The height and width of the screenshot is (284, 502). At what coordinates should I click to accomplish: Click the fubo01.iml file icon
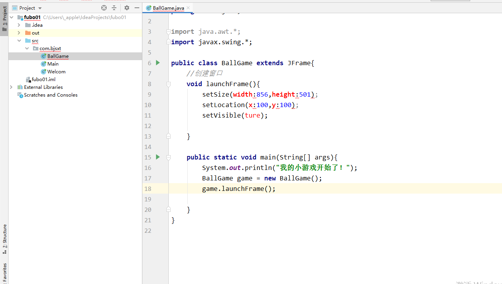(28, 80)
